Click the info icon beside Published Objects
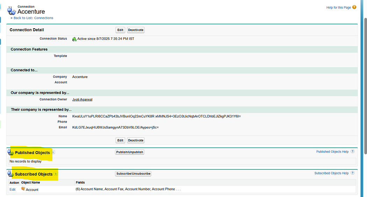The width and height of the screenshot is (367, 197). [53, 152]
